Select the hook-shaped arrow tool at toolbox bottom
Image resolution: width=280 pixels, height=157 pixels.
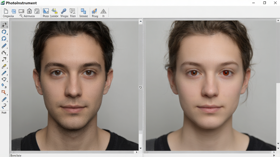[4, 106]
